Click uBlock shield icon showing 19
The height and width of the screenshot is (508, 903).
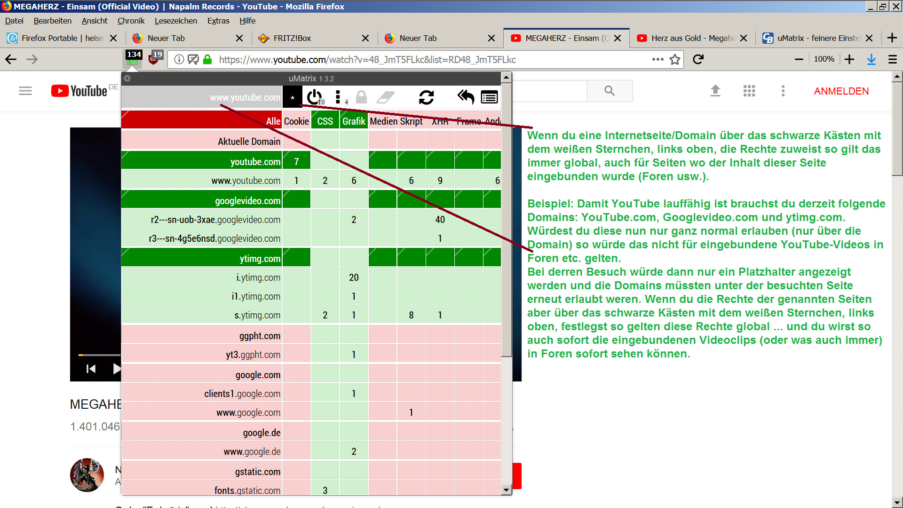(x=155, y=59)
